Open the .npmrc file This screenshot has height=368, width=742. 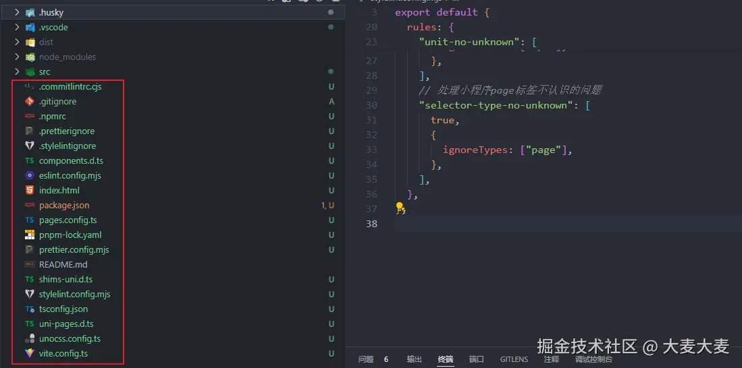coord(53,116)
